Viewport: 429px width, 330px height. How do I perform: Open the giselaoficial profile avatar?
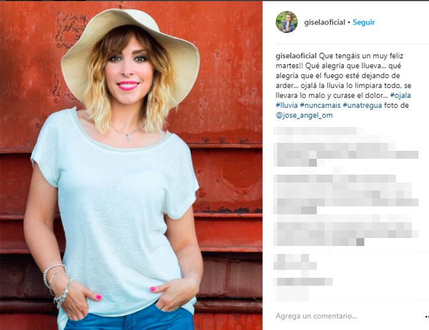(286, 22)
